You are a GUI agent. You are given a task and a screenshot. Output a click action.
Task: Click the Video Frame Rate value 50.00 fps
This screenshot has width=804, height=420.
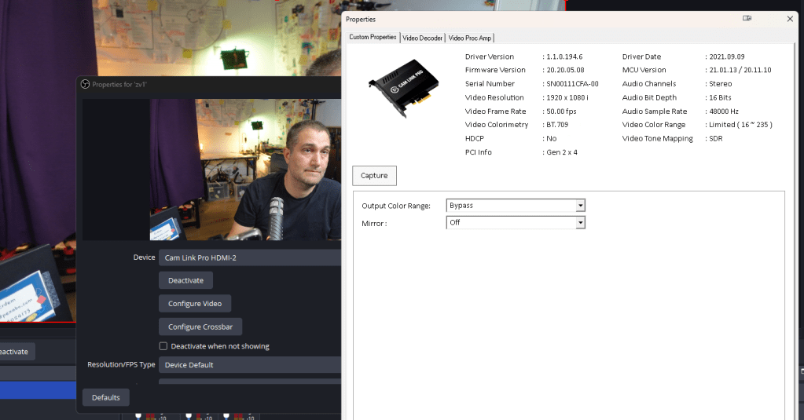[x=561, y=111]
